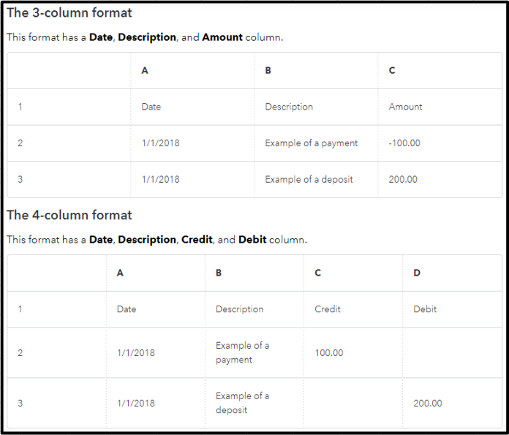Click column letter "B" in the 3-column table
The height and width of the screenshot is (435, 509).
tap(268, 70)
